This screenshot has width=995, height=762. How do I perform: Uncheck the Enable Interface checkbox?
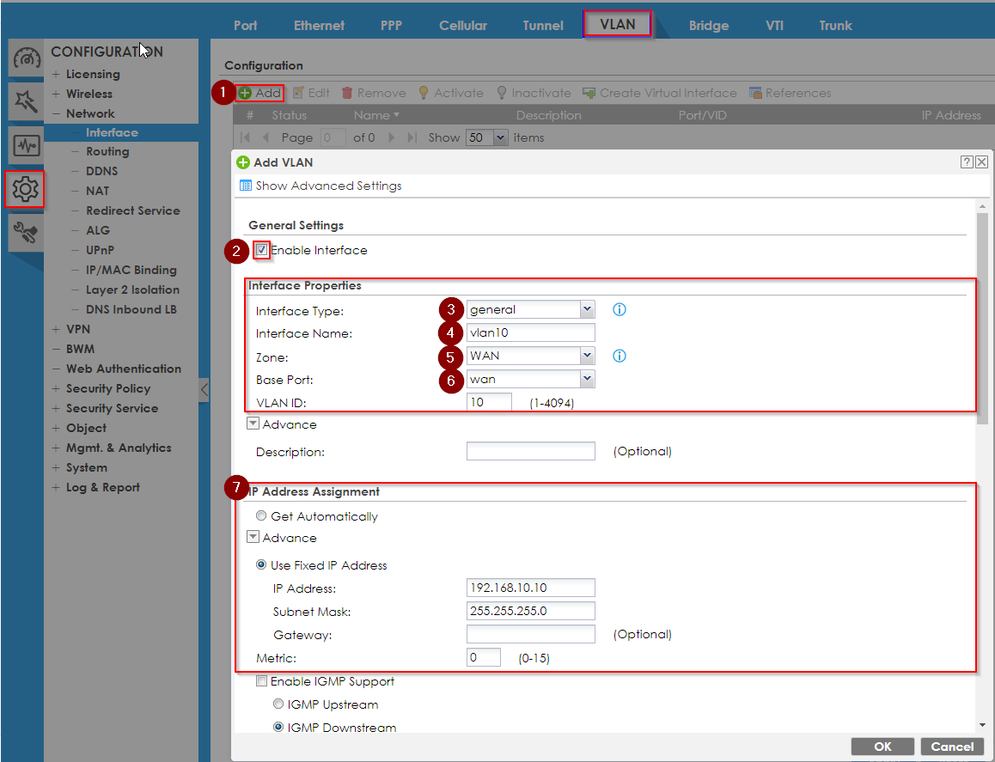tap(261, 250)
